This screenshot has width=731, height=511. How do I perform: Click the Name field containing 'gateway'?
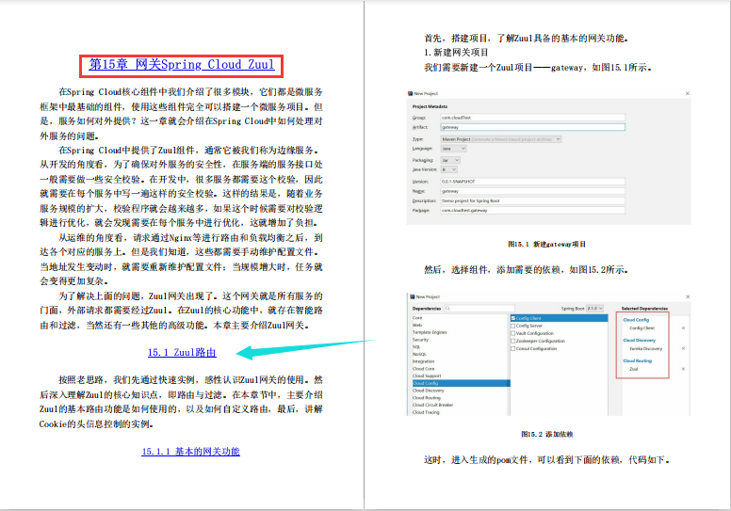pyautogui.click(x=532, y=191)
